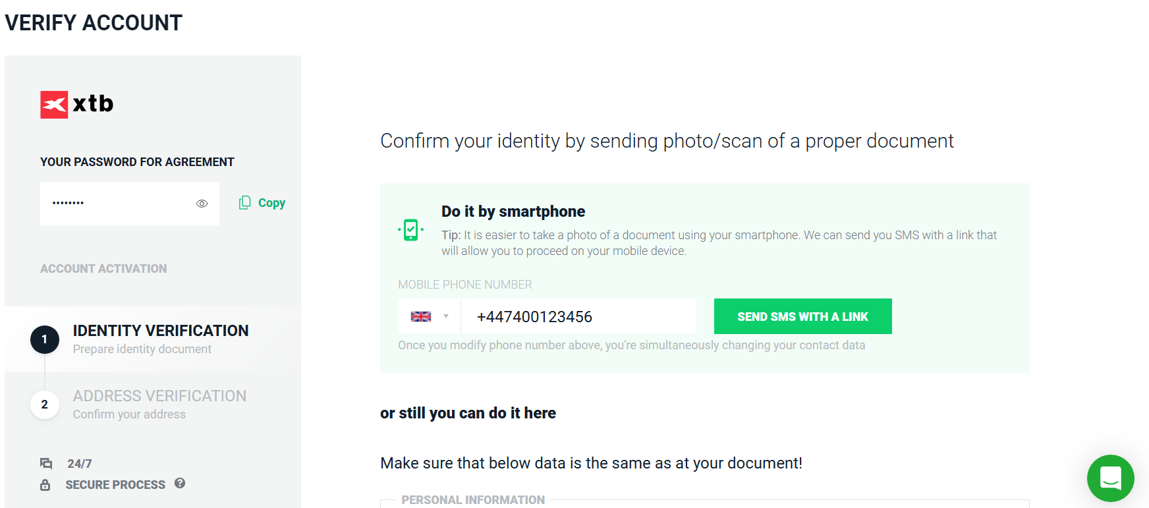Show the hidden agreement password
The height and width of the screenshot is (508, 1149).
tap(202, 204)
